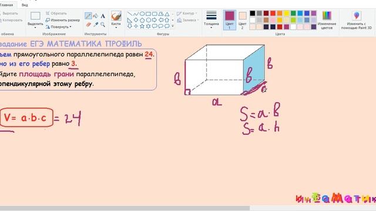Open Изменение цветов edit colors dialog

coord(327,20)
